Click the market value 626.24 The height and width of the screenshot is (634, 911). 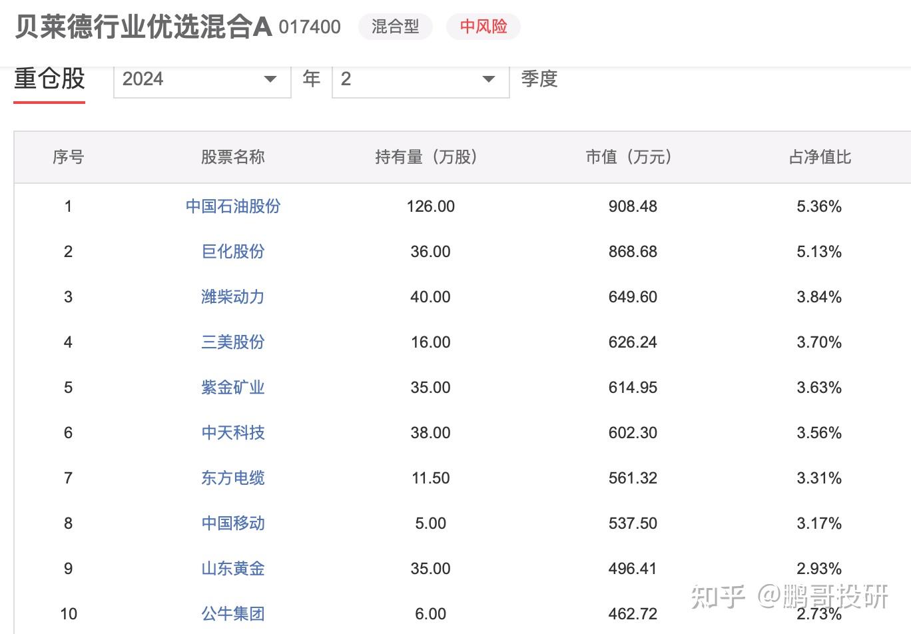[x=633, y=342]
